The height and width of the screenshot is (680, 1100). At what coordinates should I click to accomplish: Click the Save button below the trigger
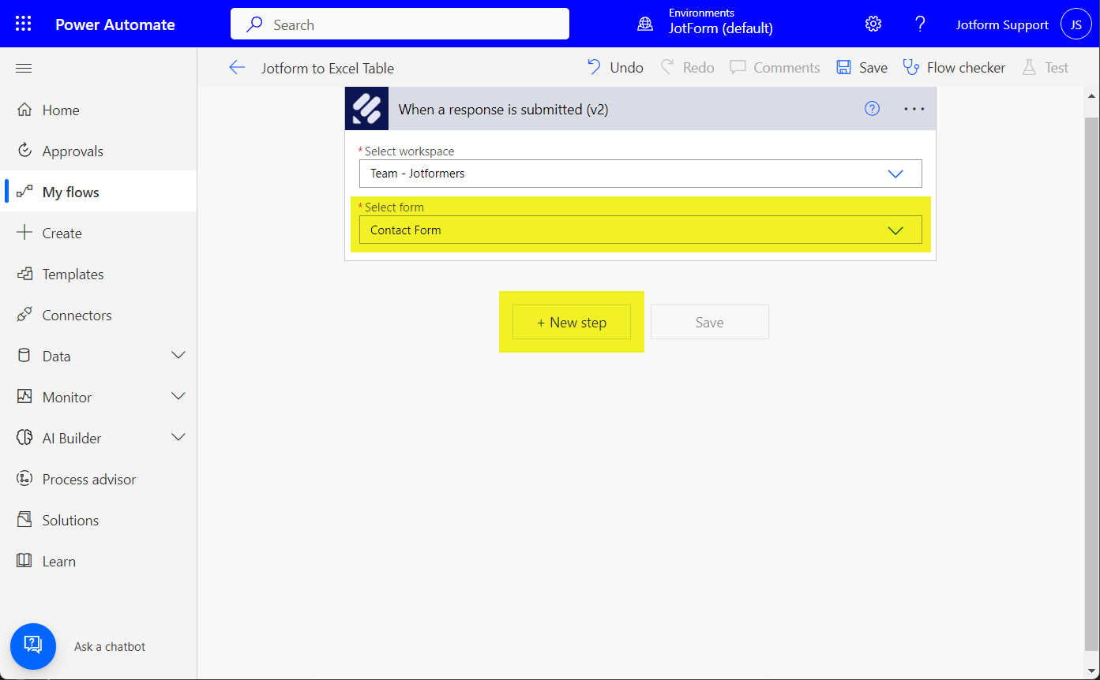709,322
